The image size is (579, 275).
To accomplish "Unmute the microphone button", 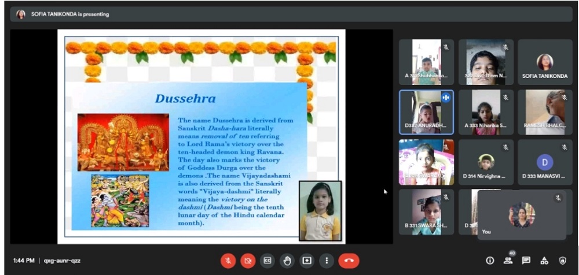I will [228, 261].
